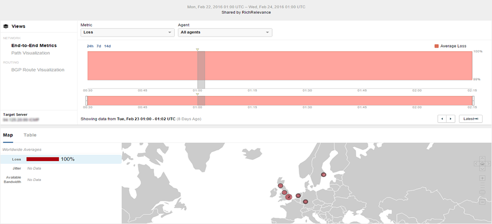Screen dimensions: 492x224
Task: Open BGP Route Visualization view
Action: 37,70
